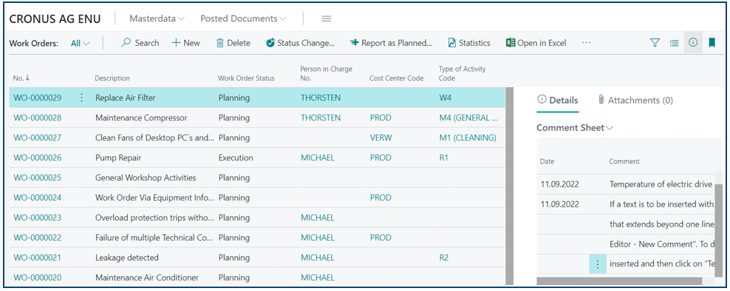
Task: Open work order WO-0000022
Action: click(x=37, y=238)
